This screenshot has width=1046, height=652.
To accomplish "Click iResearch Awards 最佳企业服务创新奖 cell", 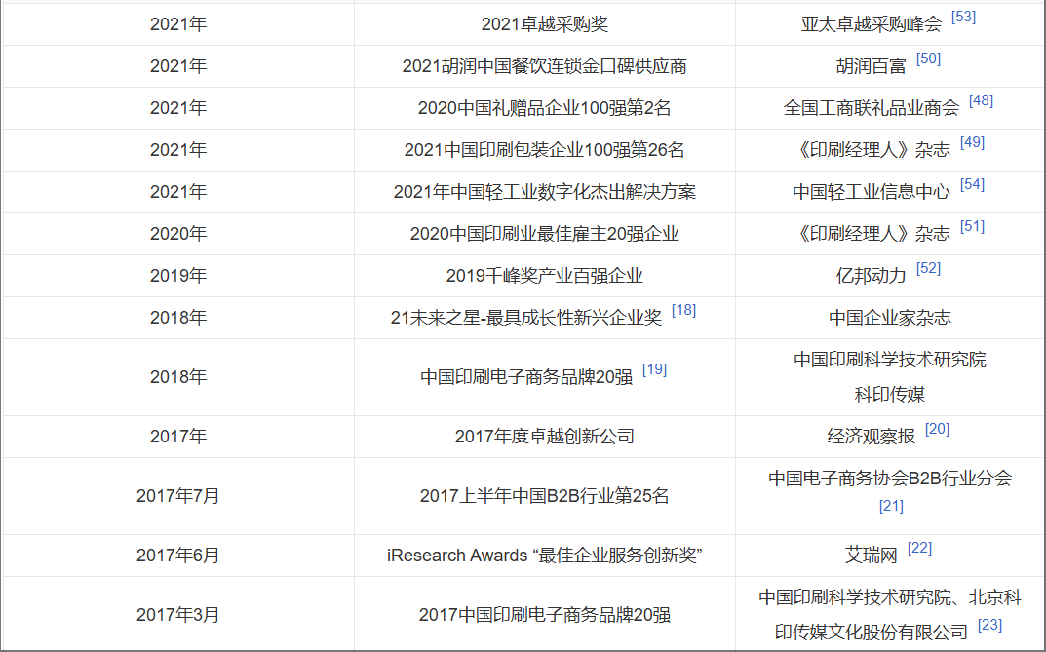I will coord(544,556).
